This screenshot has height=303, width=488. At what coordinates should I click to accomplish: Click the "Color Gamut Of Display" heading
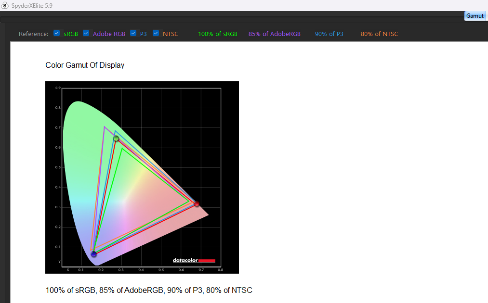(x=85, y=65)
